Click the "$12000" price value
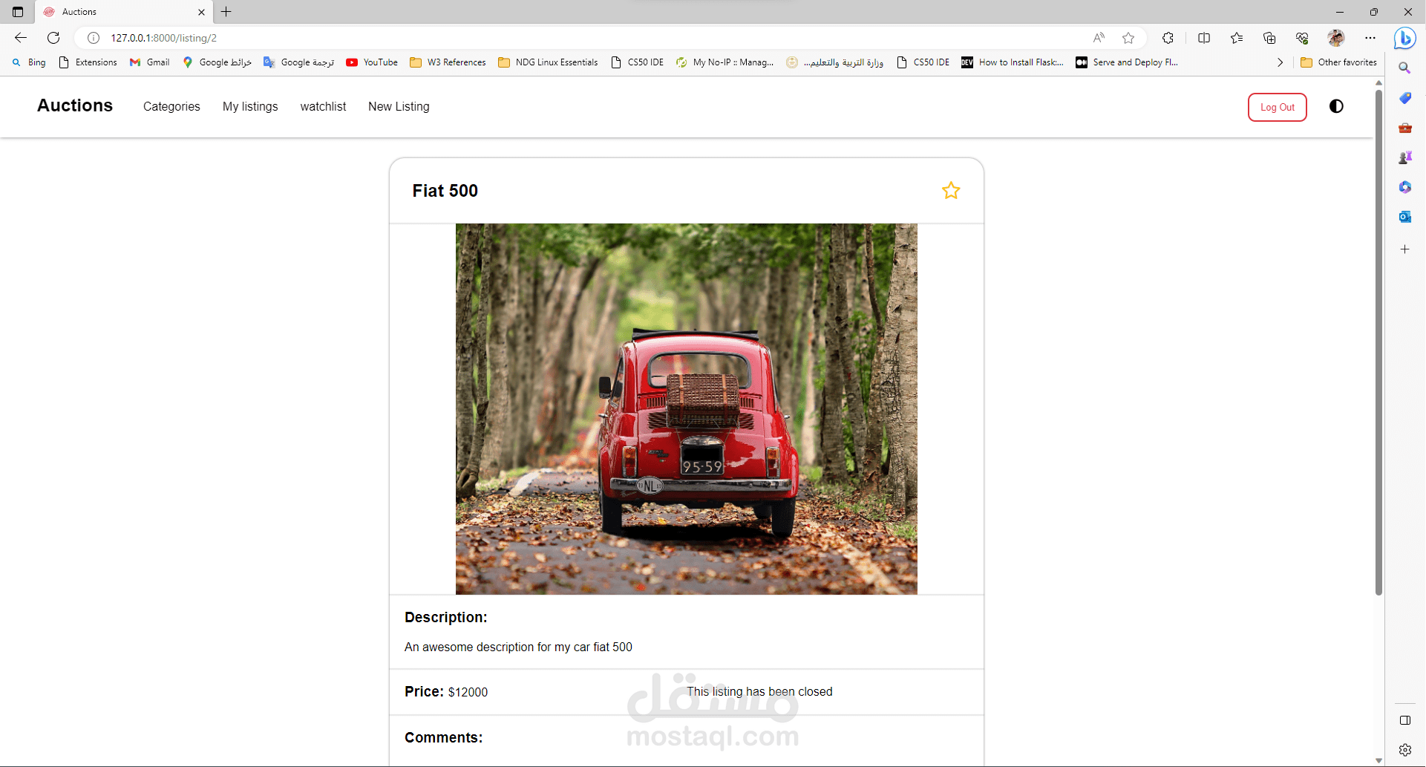The image size is (1426, 767). tap(468, 692)
